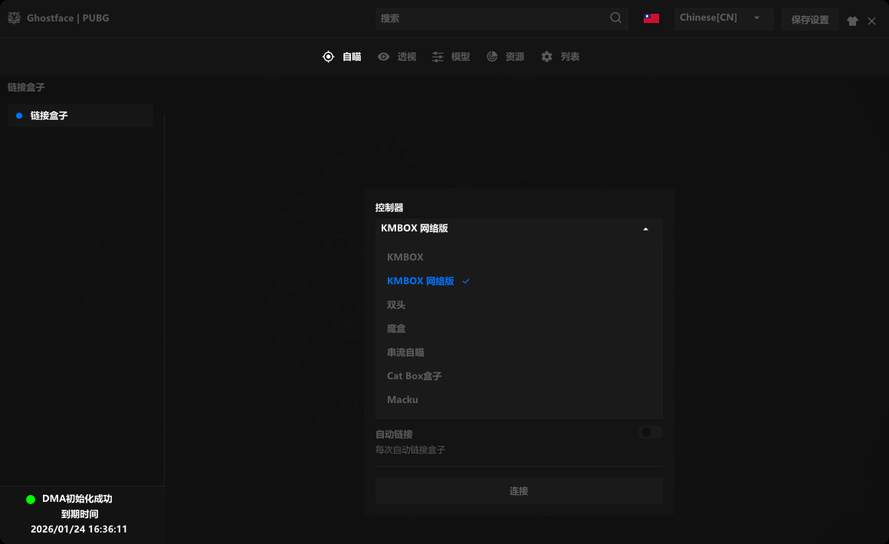Click the flag icon beside language selector
The image size is (889, 544).
point(651,18)
